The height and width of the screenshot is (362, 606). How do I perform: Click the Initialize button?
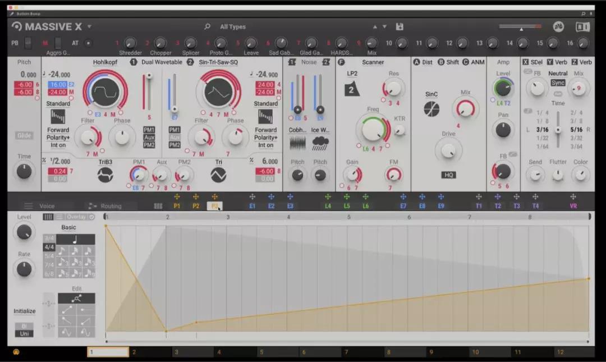pos(24,311)
